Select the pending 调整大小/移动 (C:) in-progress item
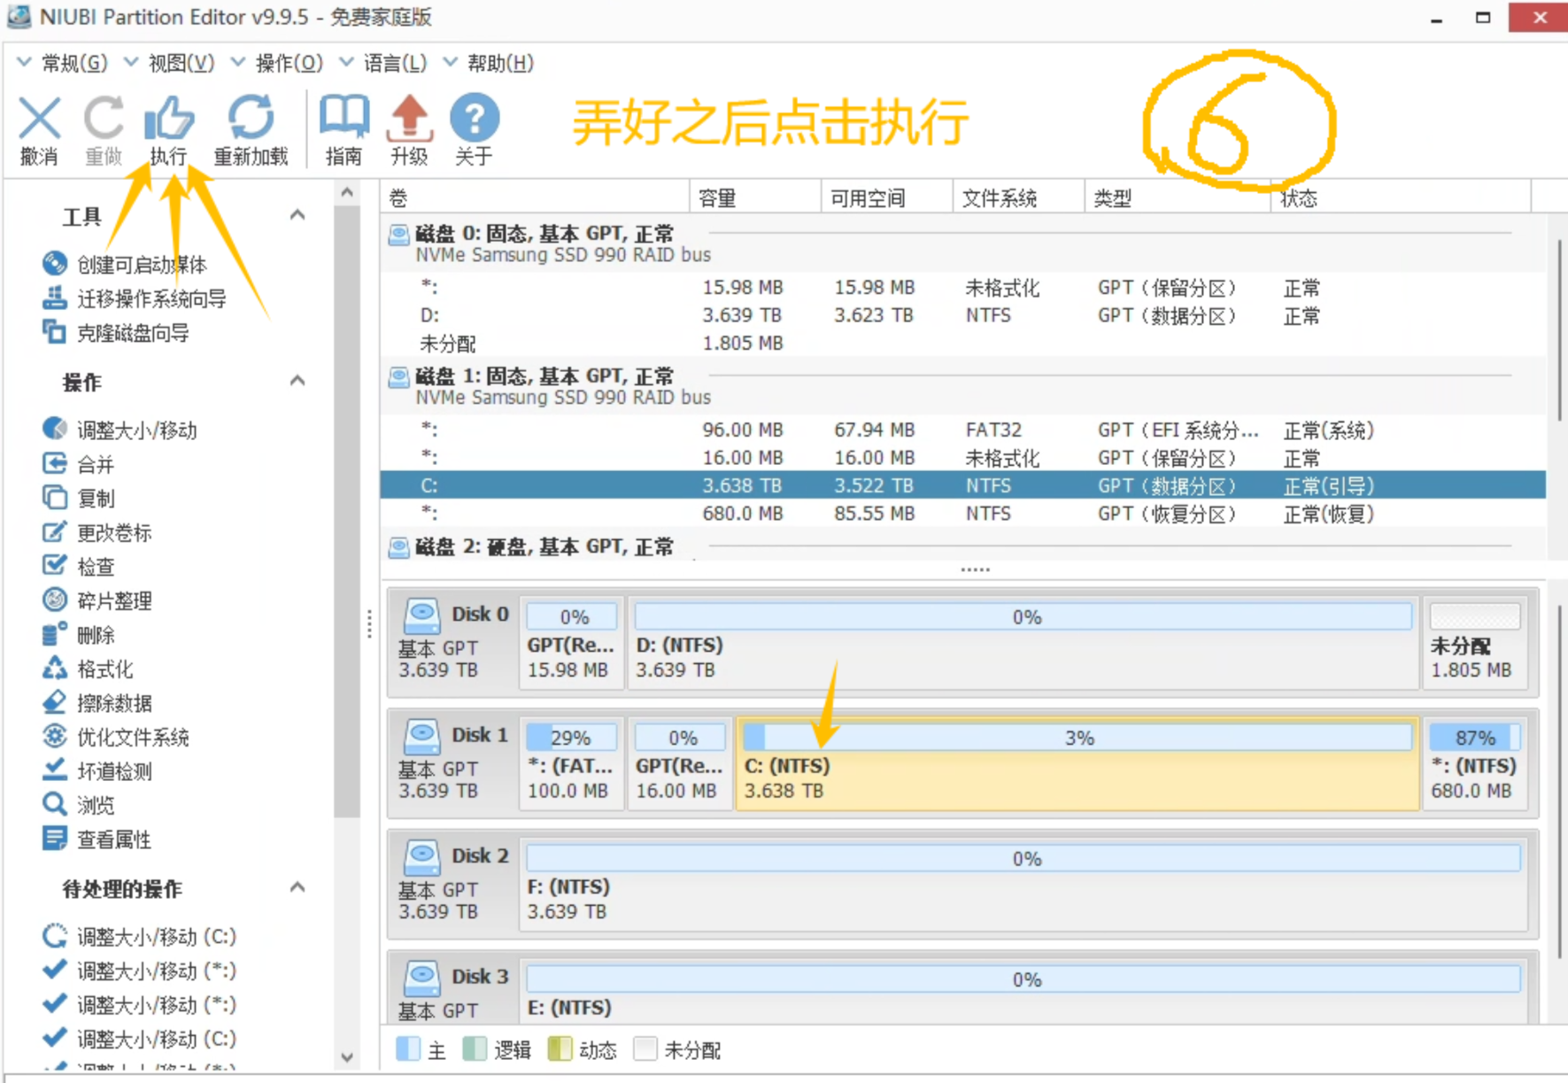 point(139,936)
